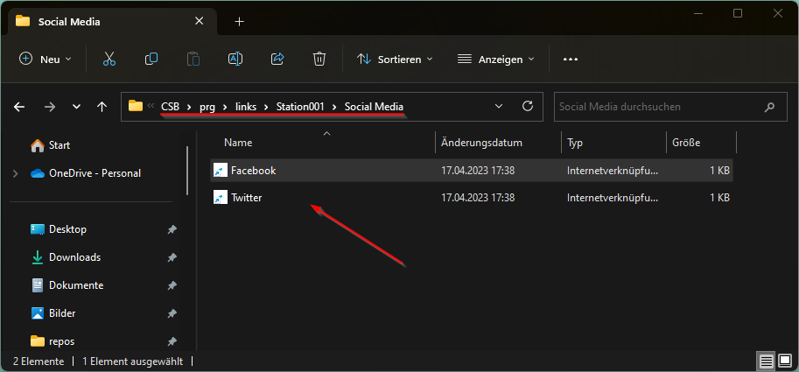
Task: Click the Facebook shortcut file icon
Action: coord(220,171)
